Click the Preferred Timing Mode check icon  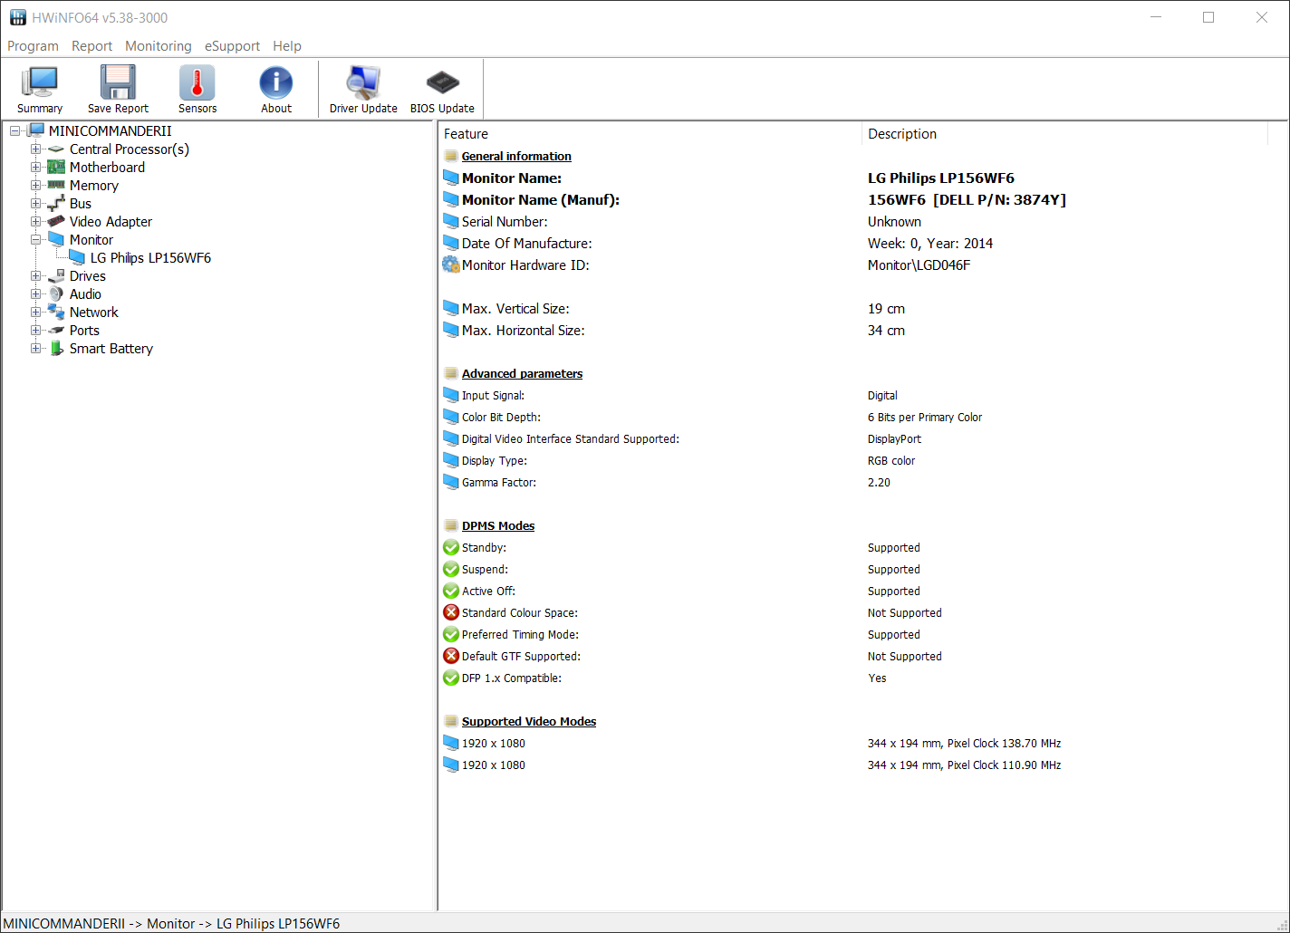pyautogui.click(x=451, y=635)
